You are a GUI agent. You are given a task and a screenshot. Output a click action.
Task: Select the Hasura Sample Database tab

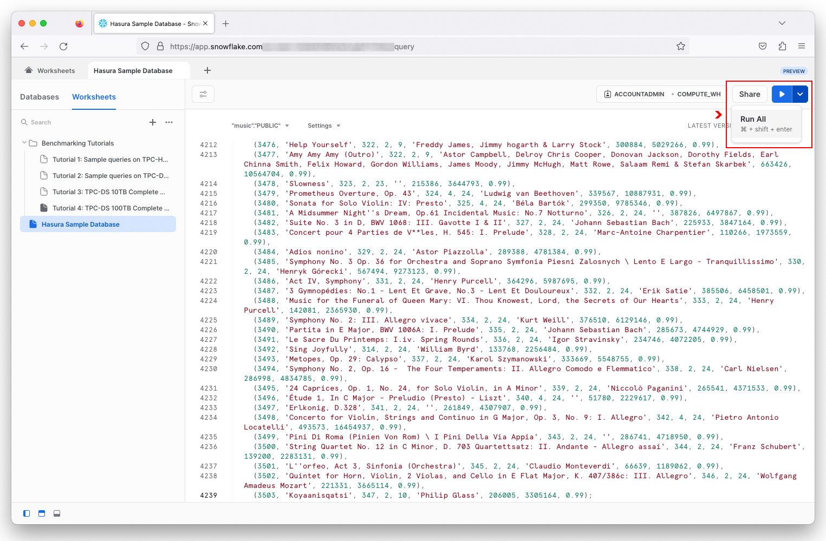[133, 70]
